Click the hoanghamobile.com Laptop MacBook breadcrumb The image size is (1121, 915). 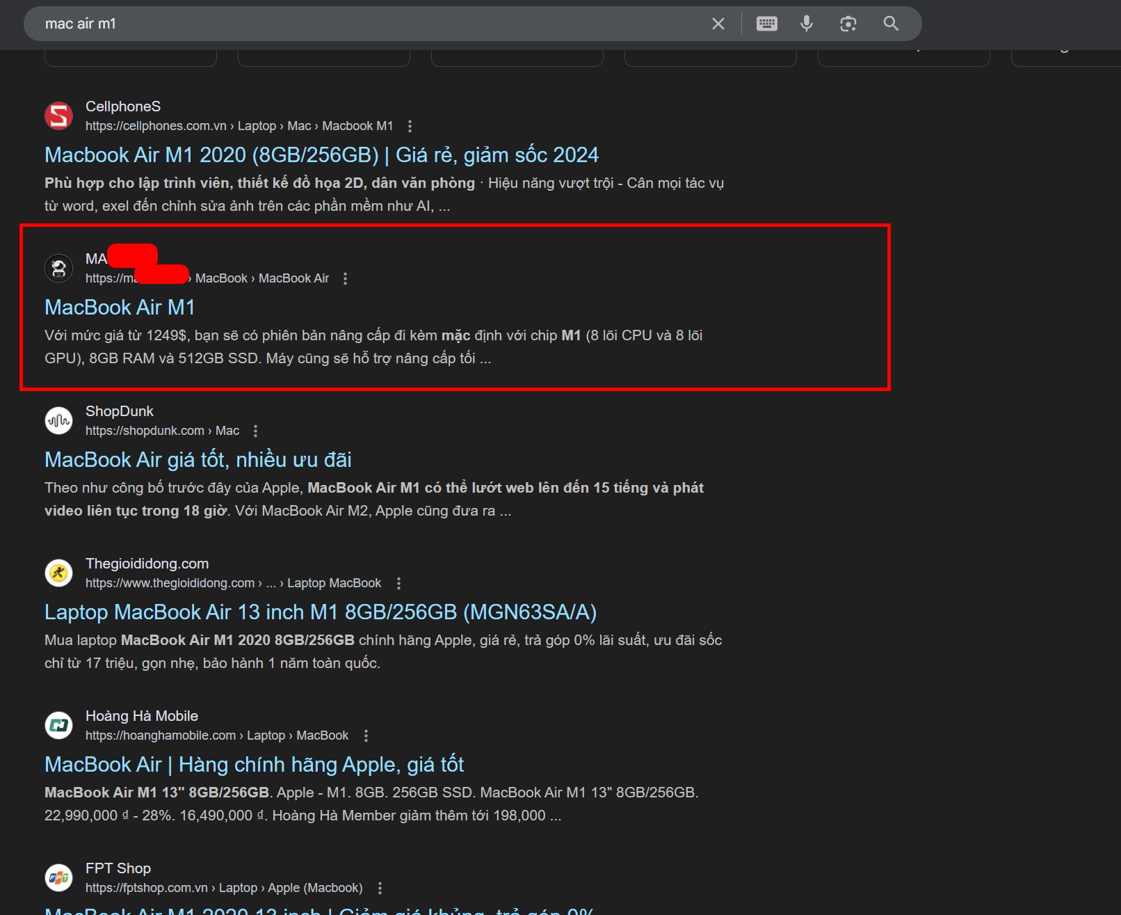pos(217,735)
